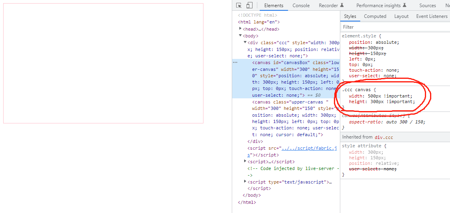Open the Layout sub-tab
The width and height of the screenshot is (450, 213).
click(401, 16)
